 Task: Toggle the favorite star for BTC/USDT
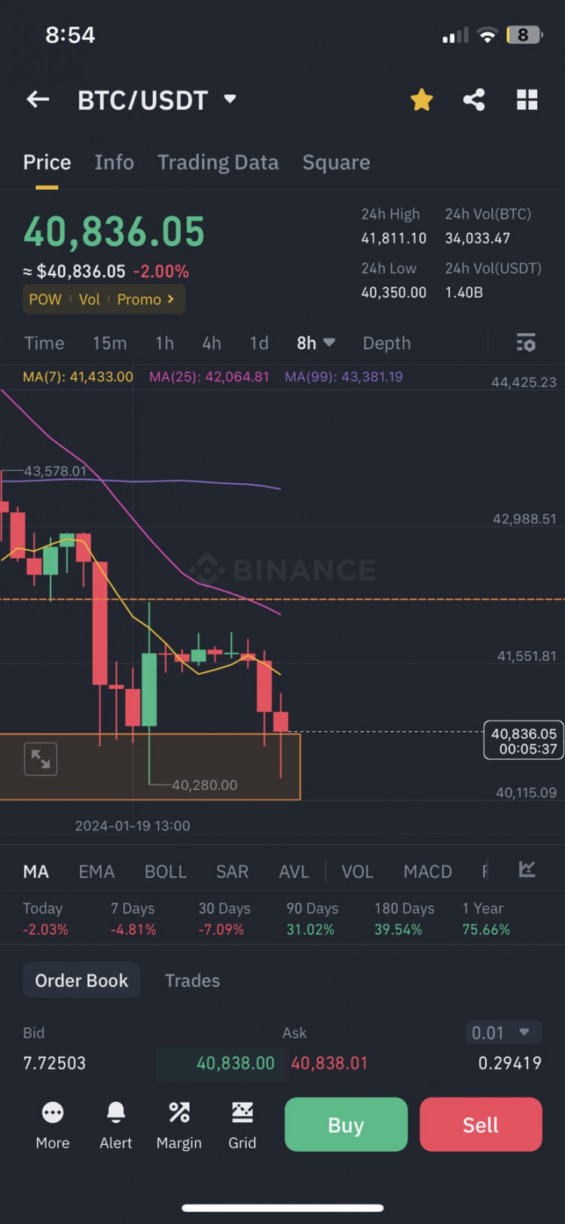click(x=421, y=99)
